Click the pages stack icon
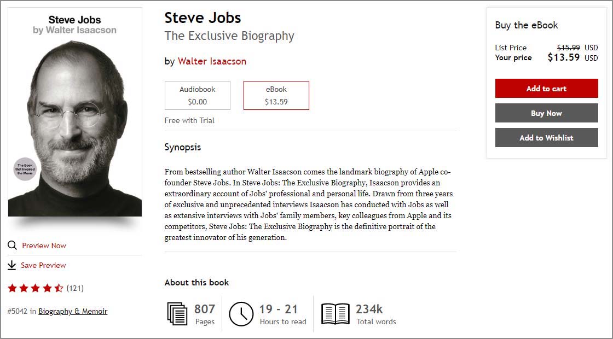This screenshot has width=613, height=339. (x=177, y=314)
